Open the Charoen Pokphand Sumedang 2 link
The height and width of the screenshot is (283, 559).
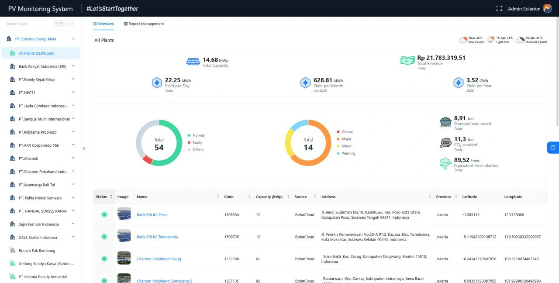tap(164, 281)
